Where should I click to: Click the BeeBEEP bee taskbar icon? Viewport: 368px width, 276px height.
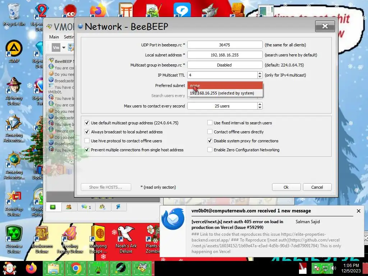[x=142, y=268]
